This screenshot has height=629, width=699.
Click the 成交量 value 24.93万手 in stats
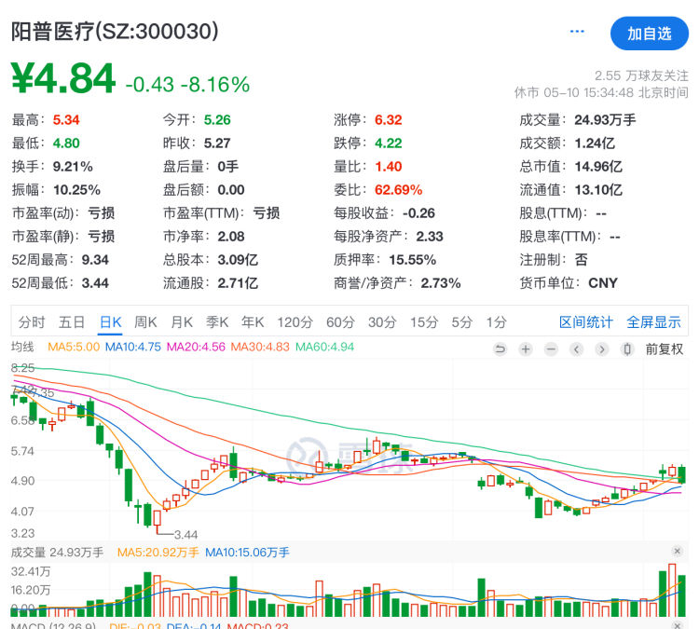click(x=605, y=119)
